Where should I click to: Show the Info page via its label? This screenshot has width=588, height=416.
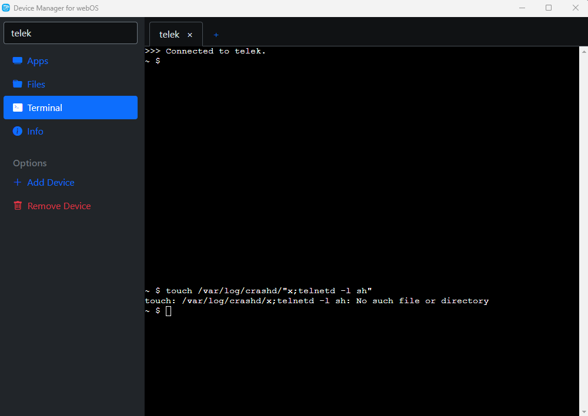(35, 132)
